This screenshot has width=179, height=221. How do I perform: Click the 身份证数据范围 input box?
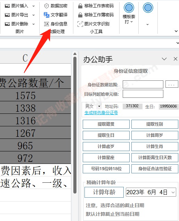pyautogui.click(x=143, y=85)
